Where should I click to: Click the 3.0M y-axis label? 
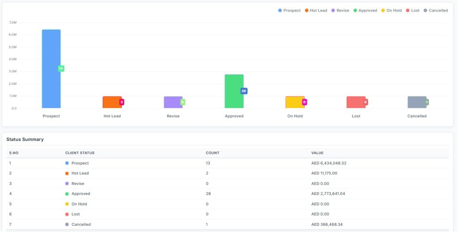(x=13, y=71)
